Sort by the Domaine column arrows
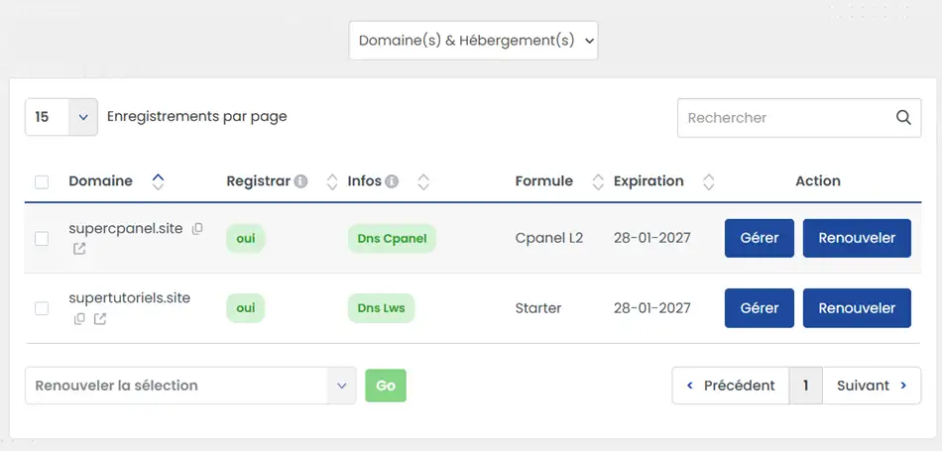942x451 pixels. pos(158,181)
